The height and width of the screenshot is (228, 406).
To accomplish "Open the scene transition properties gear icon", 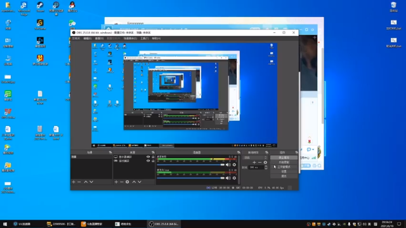I will click(265, 162).
